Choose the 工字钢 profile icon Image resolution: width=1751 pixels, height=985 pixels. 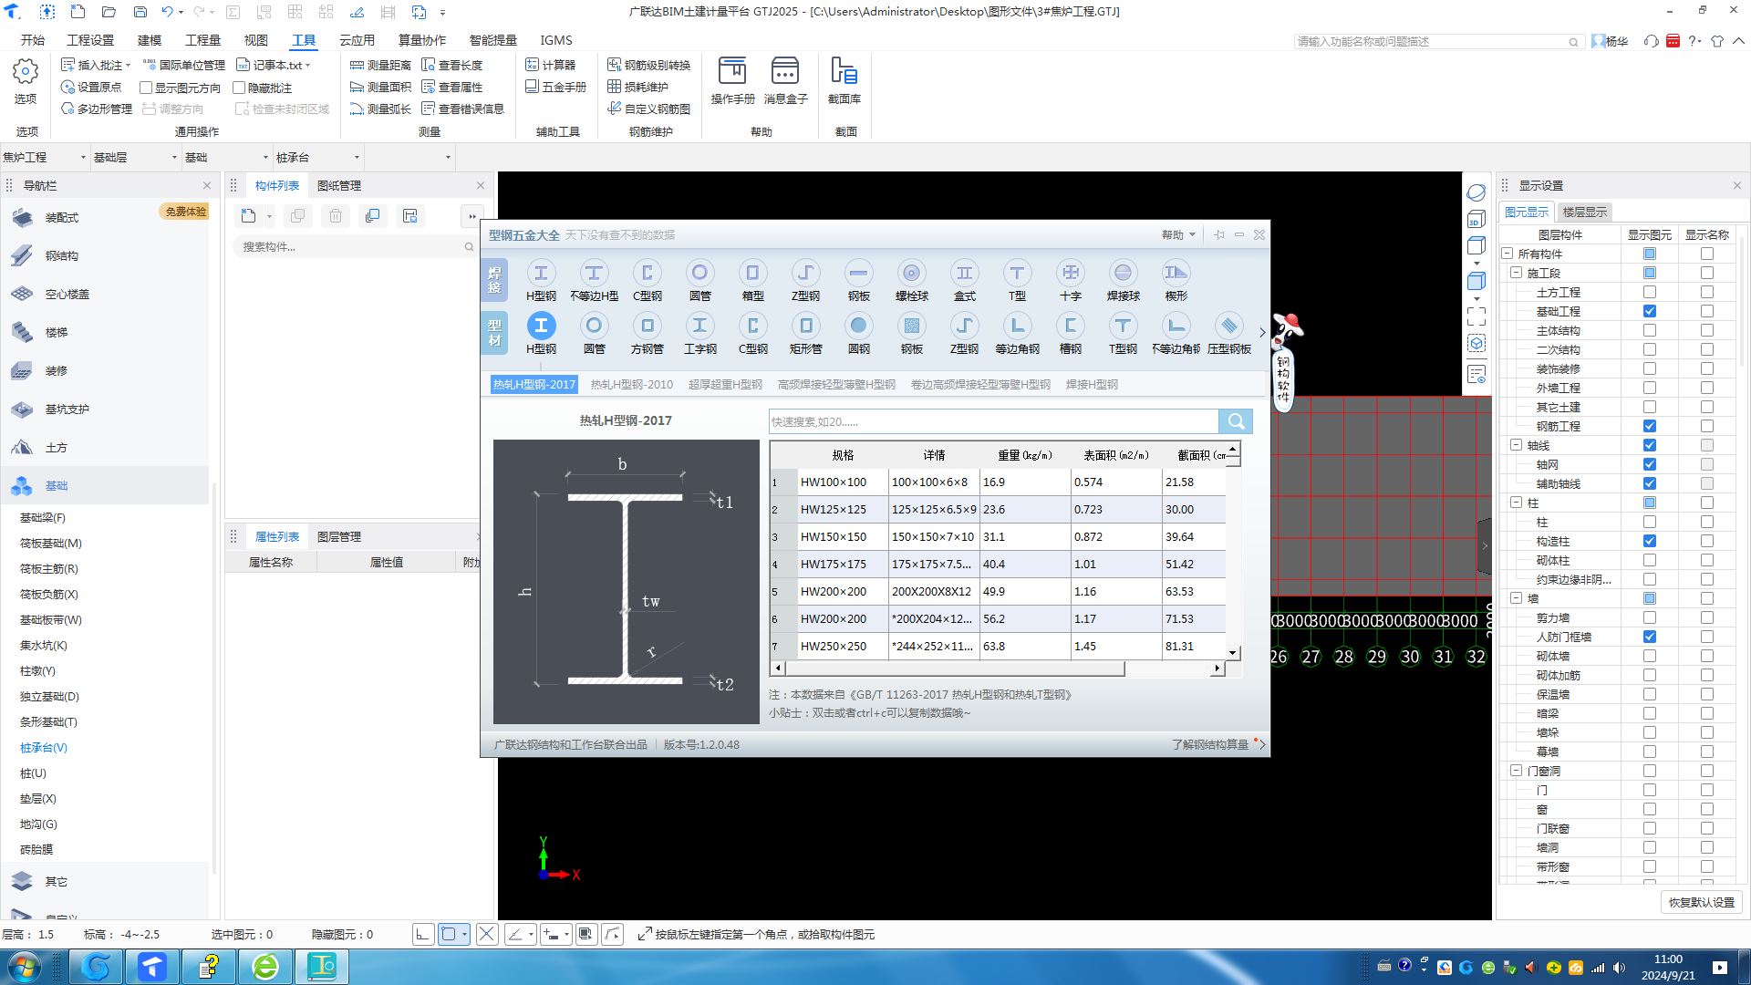(699, 333)
